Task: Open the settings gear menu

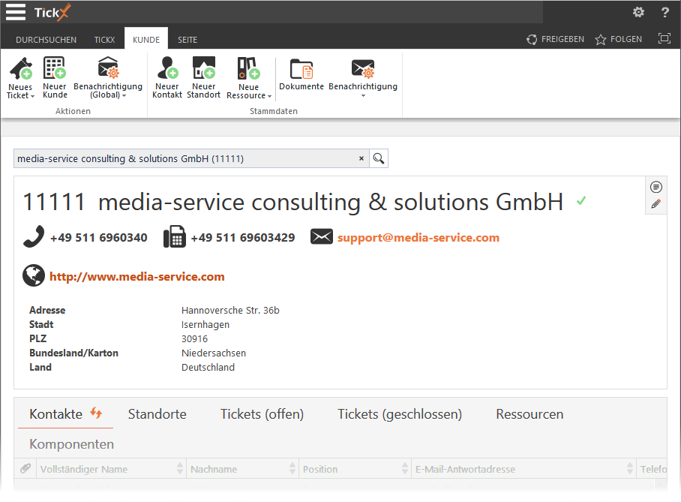Action: click(x=638, y=12)
